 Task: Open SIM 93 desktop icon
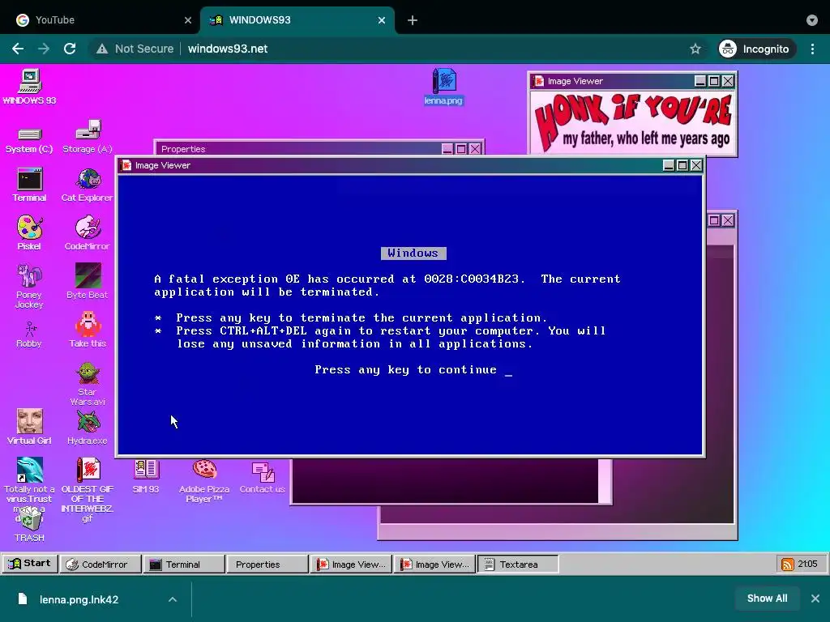pos(146,476)
